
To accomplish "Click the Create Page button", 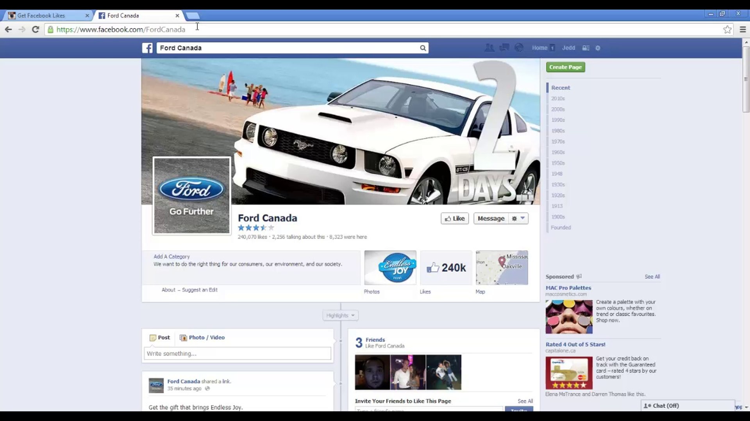I will point(565,67).
